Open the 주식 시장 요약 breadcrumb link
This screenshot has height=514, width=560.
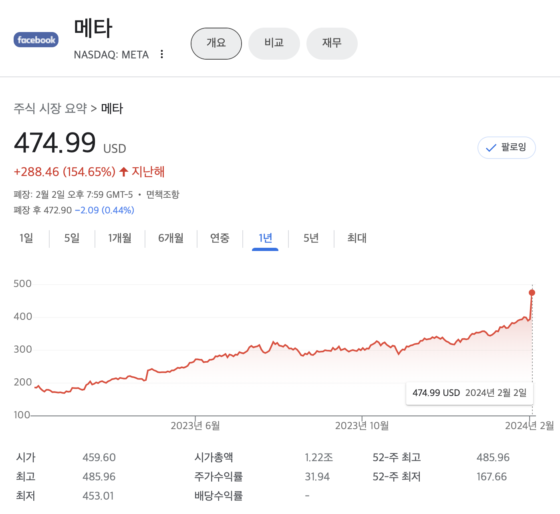tap(50, 108)
